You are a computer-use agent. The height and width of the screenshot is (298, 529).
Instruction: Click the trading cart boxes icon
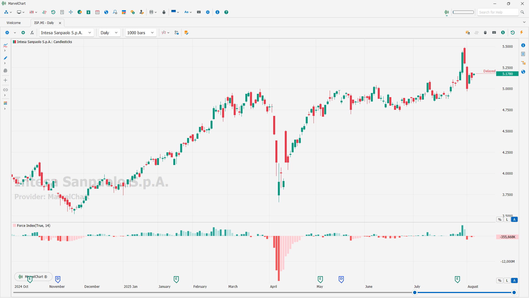pyautogui.click(x=468, y=33)
